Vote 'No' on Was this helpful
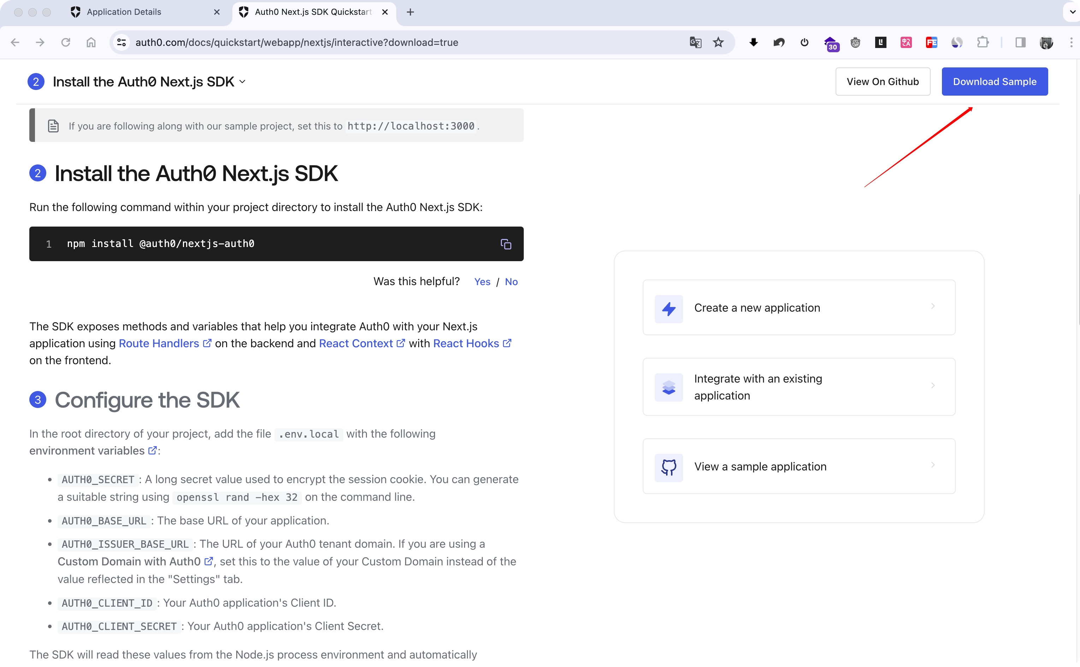The width and height of the screenshot is (1080, 667). 511,282
